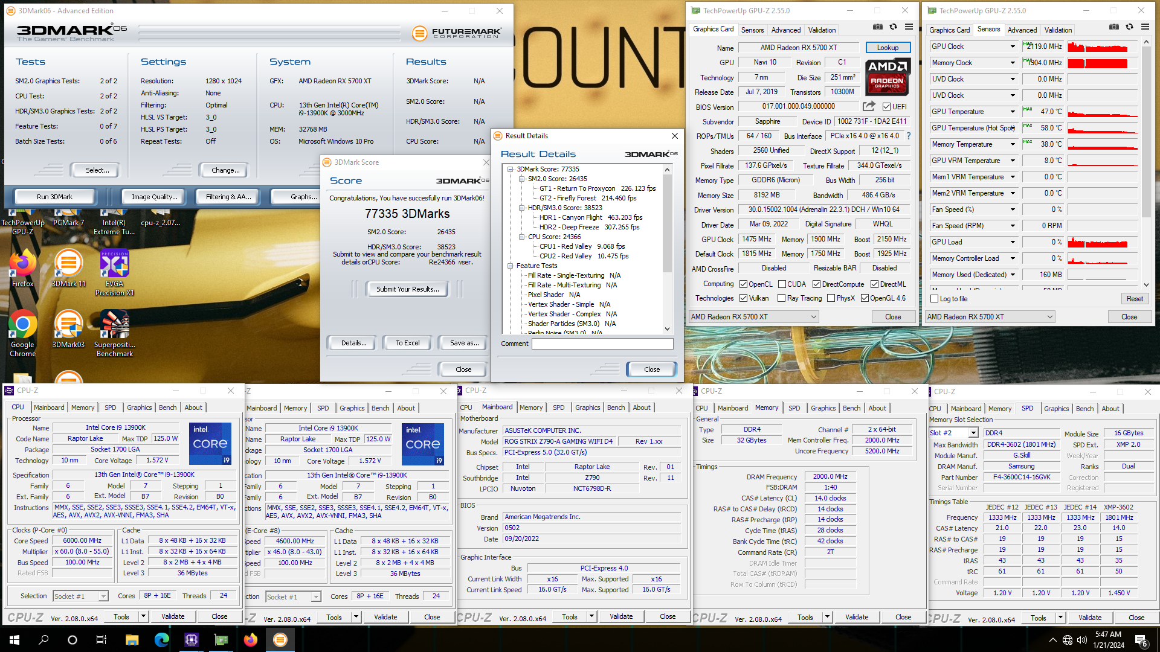Open the 3DMark03 desktop shortcut
1160x652 pixels.
point(68,330)
